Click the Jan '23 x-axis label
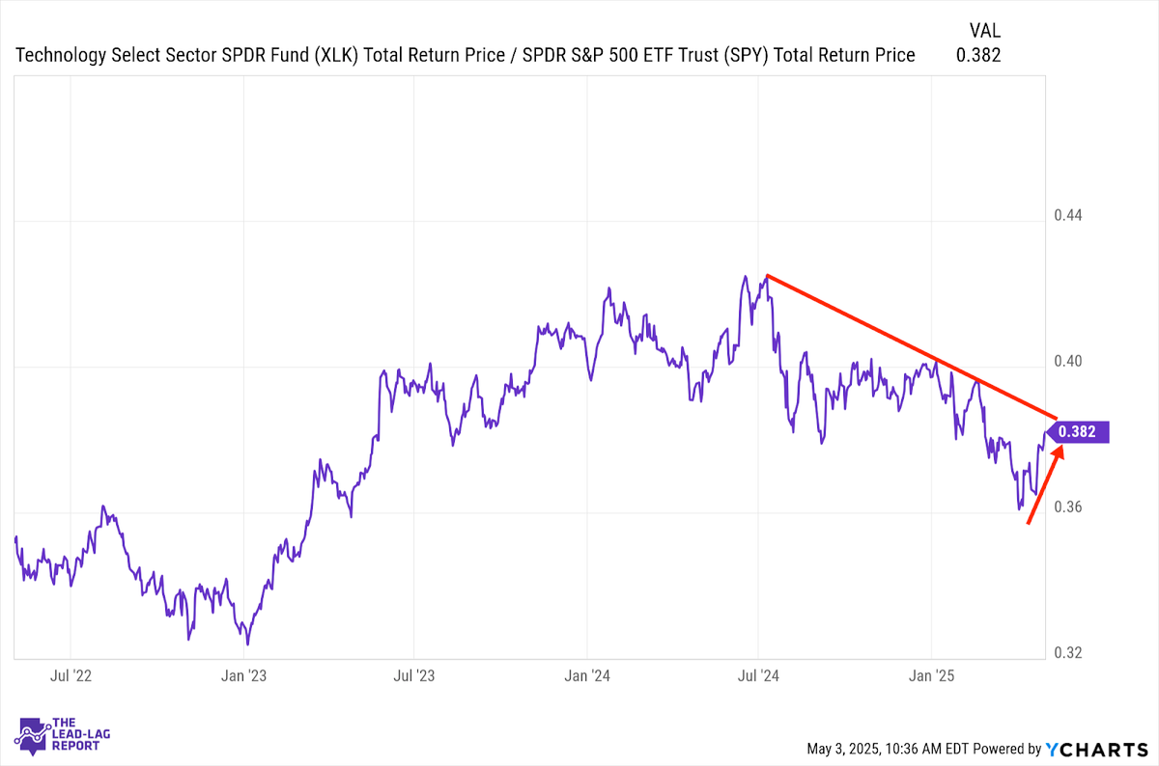Image resolution: width=1159 pixels, height=766 pixels. (x=243, y=676)
